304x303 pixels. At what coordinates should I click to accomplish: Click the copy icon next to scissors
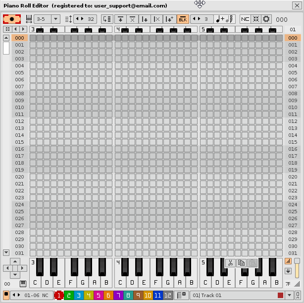click(241, 263)
